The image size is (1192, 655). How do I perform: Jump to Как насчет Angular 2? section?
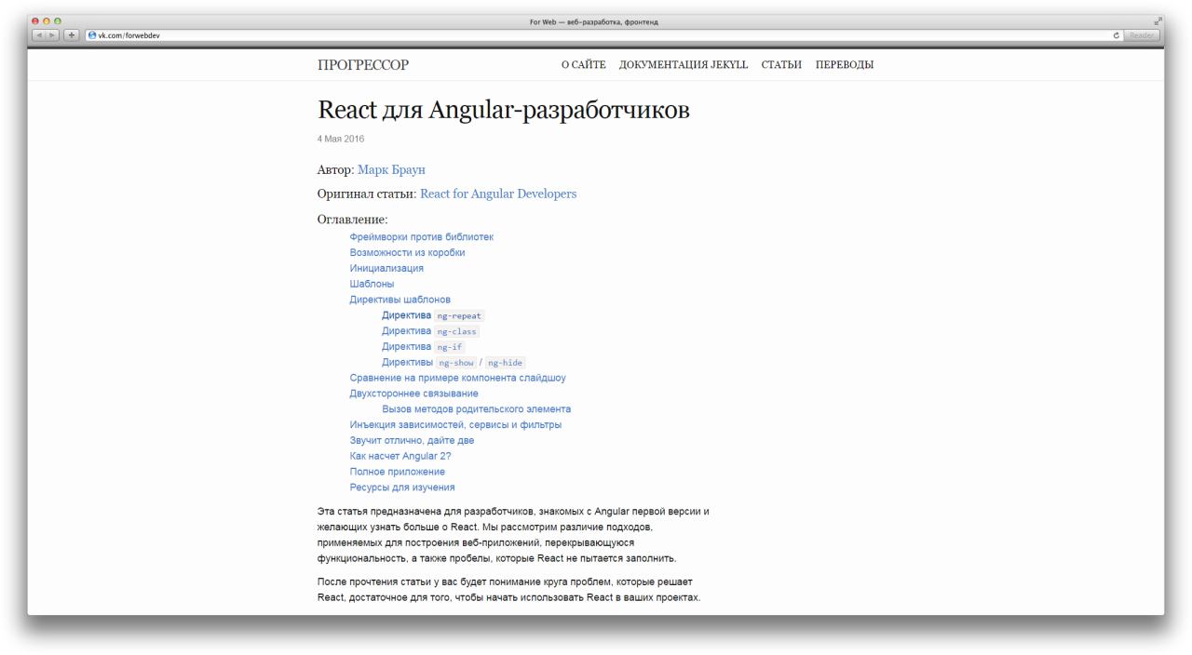tap(400, 456)
